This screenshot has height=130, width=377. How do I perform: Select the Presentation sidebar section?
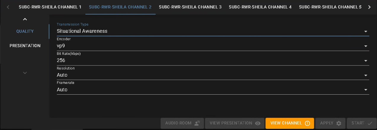click(x=25, y=46)
